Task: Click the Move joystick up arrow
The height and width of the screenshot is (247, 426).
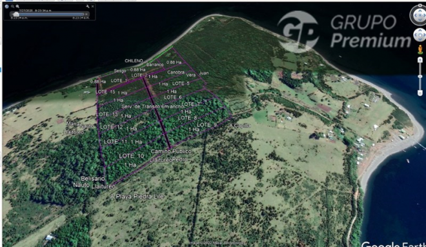Action: pos(420,31)
